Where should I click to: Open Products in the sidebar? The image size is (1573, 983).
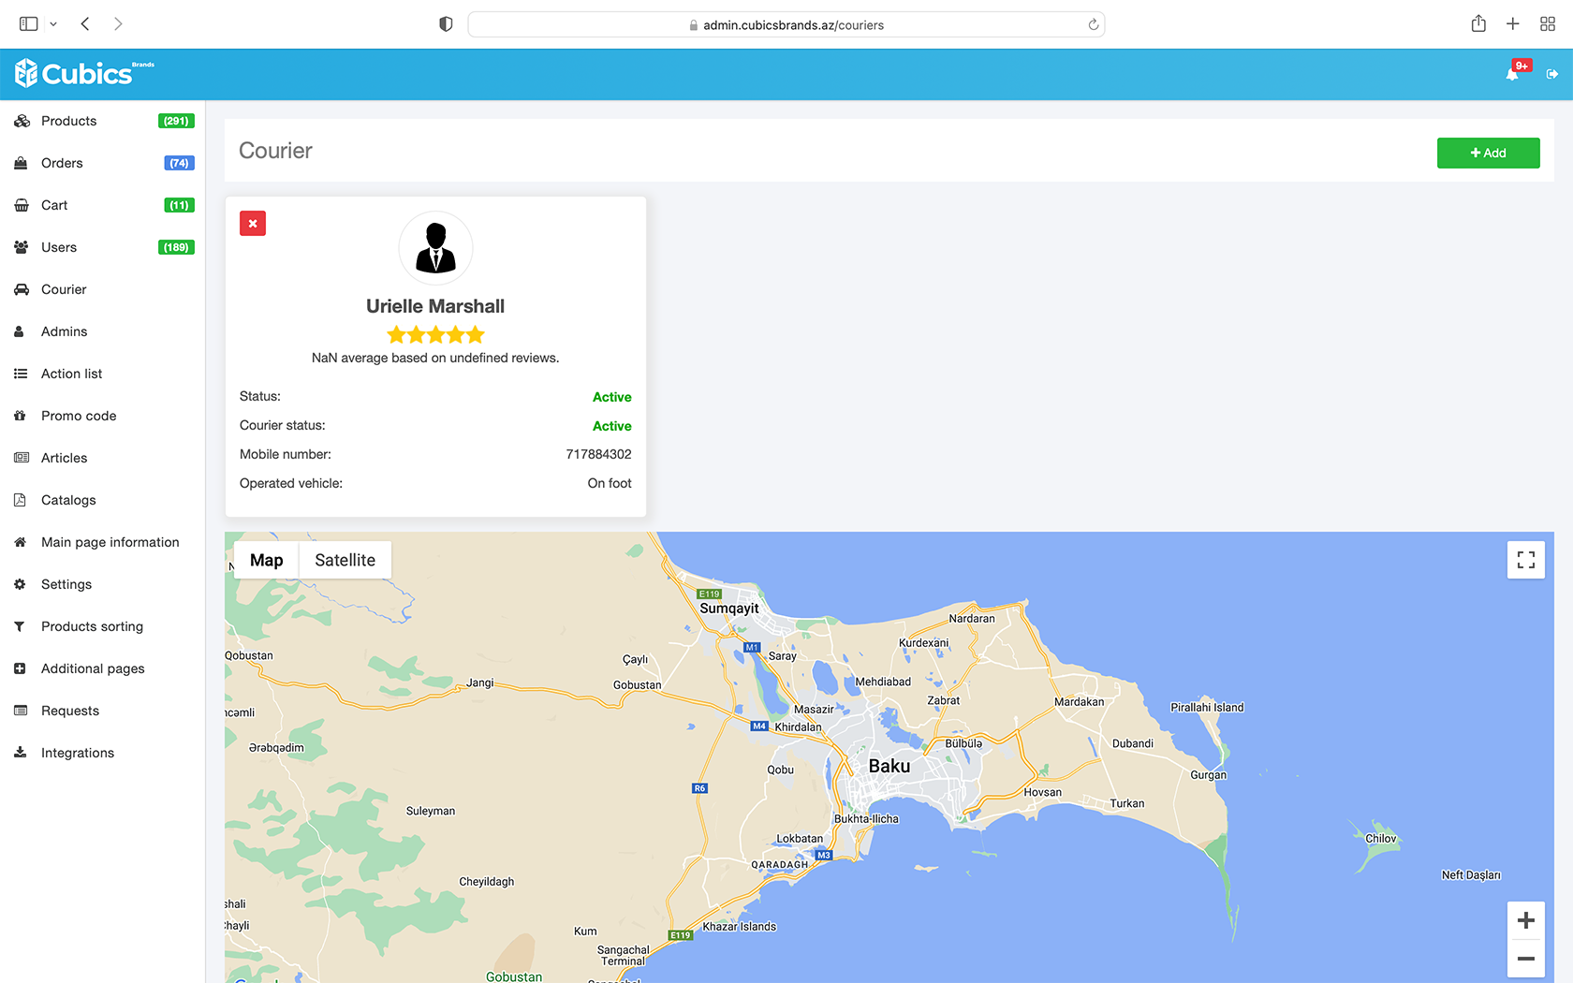point(68,121)
